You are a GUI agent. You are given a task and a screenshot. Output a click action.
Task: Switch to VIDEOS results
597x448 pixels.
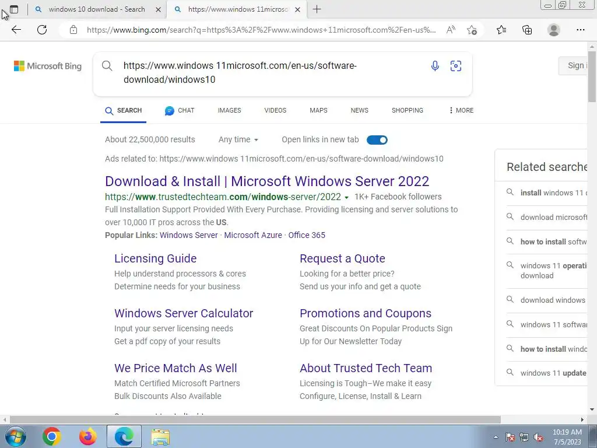275,110
